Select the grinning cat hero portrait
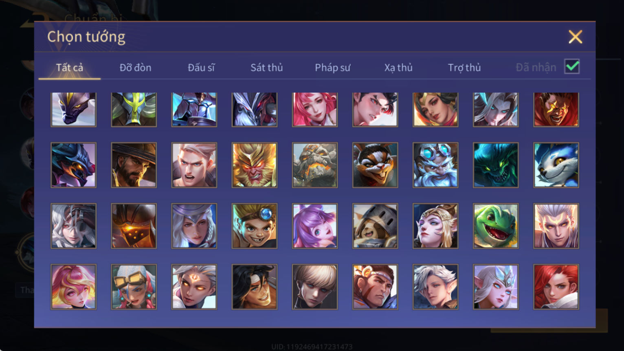 click(375, 165)
